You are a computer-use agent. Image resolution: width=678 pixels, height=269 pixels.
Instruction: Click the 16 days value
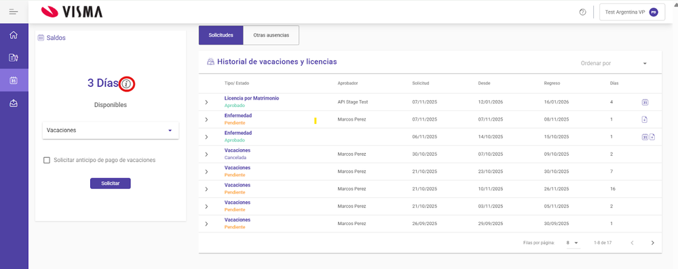[x=612, y=188]
